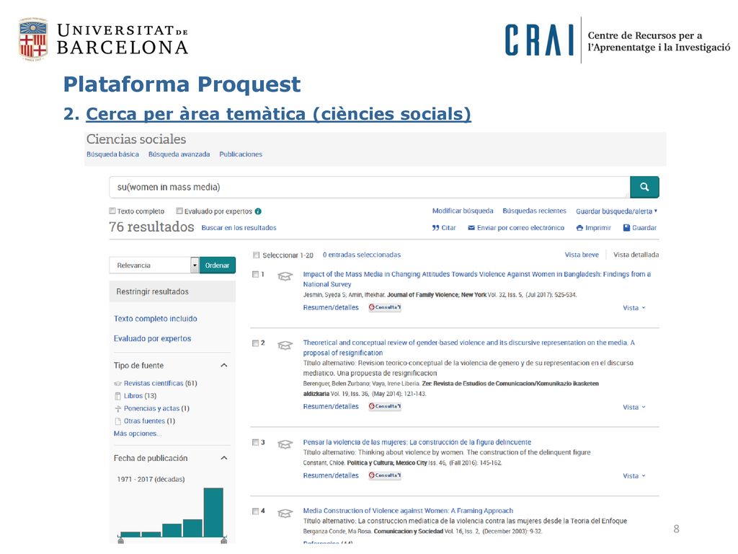Open Resumen/detalles for result 1

pyautogui.click(x=331, y=307)
